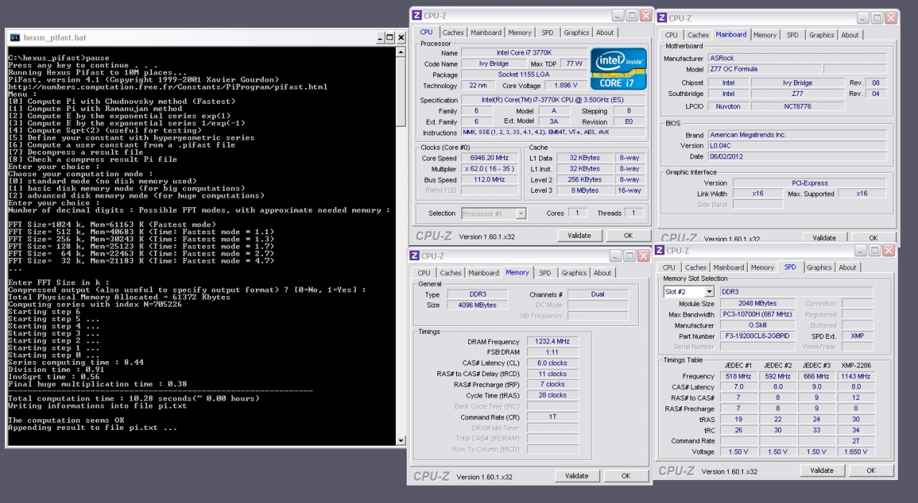Click the LPCIO value NCT6776
The image size is (918, 503).
[798, 106]
